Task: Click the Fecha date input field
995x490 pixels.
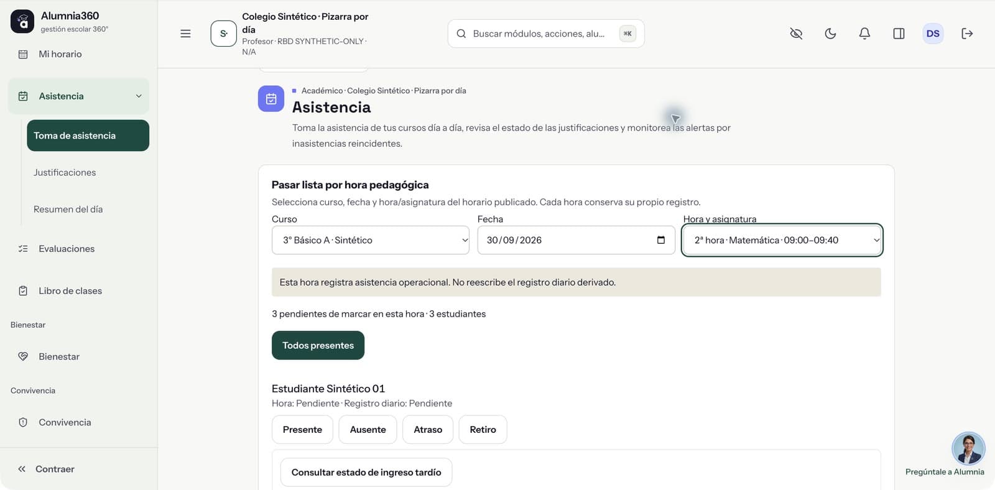Action: (x=576, y=240)
